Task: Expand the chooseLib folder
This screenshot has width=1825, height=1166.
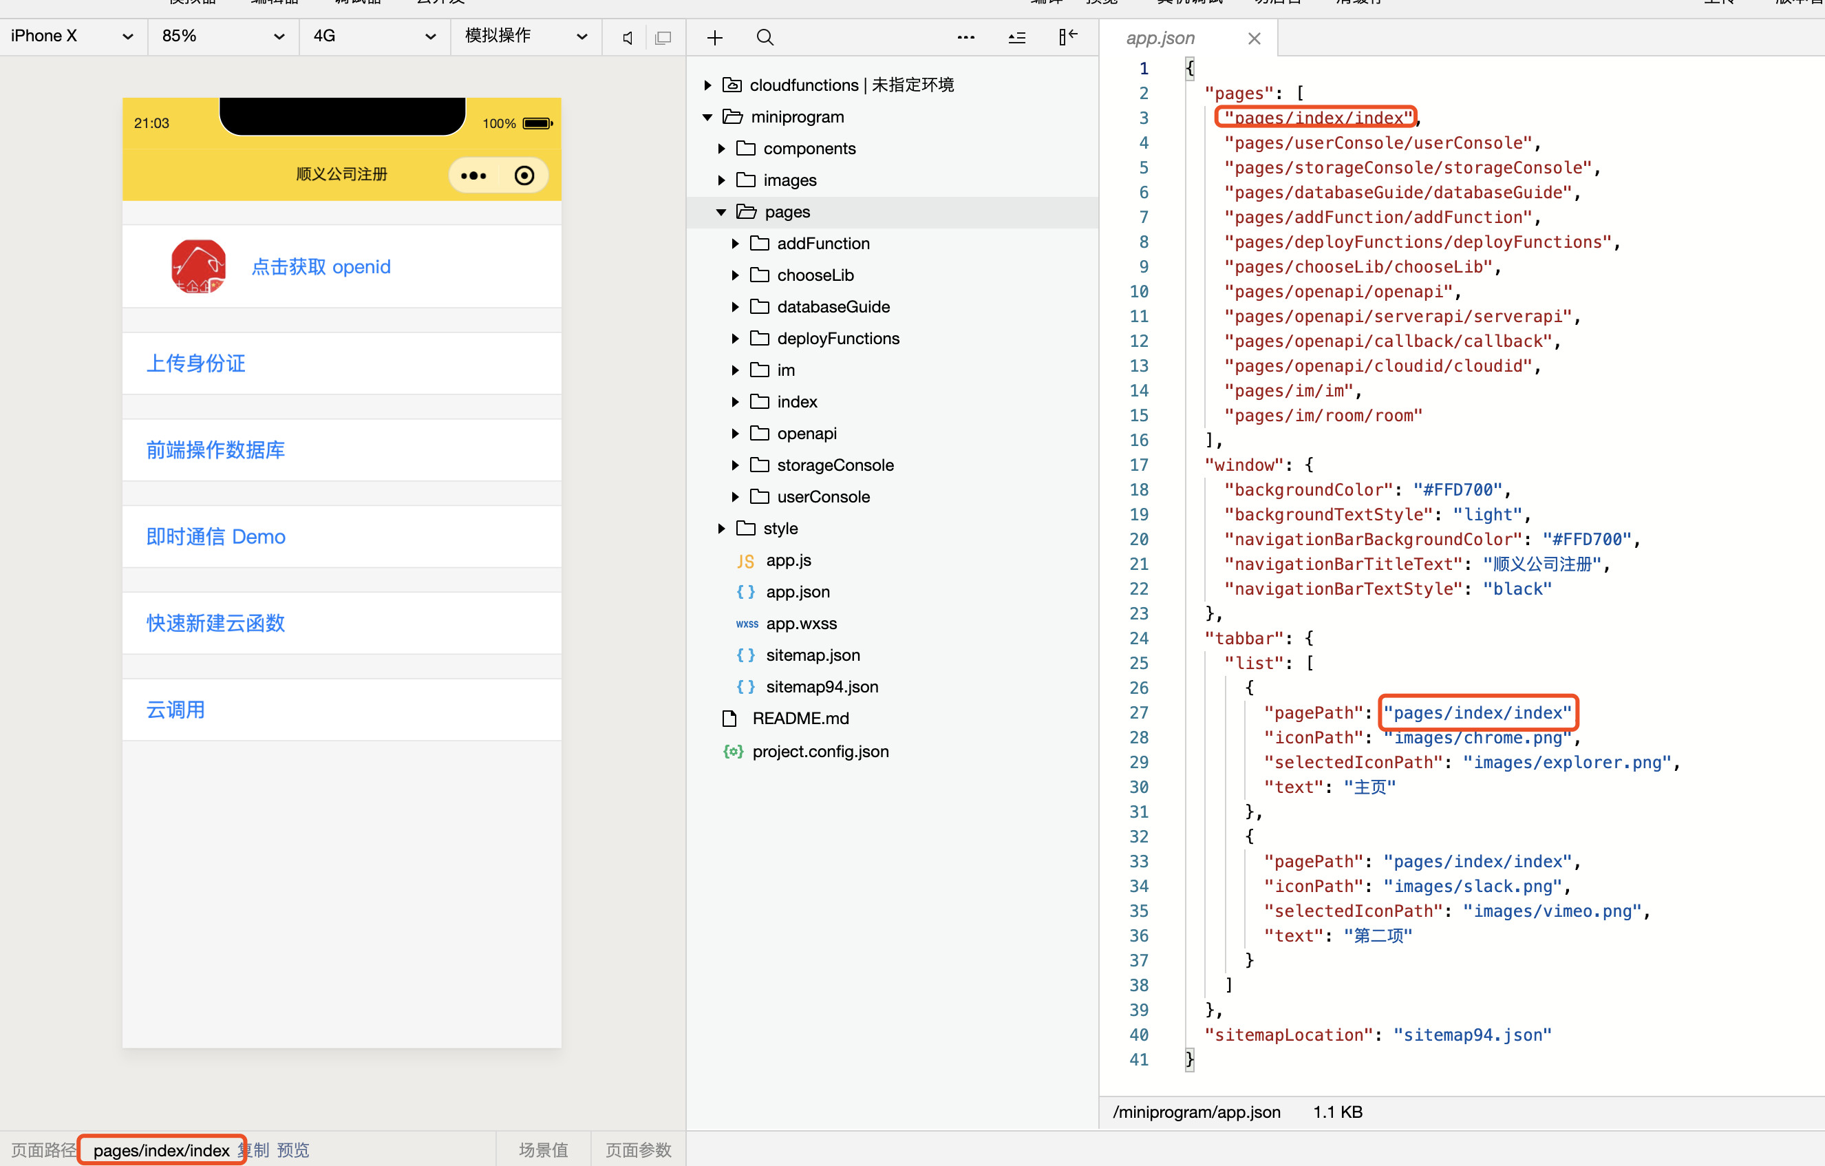Action: pyautogui.click(x=735, y=275)
